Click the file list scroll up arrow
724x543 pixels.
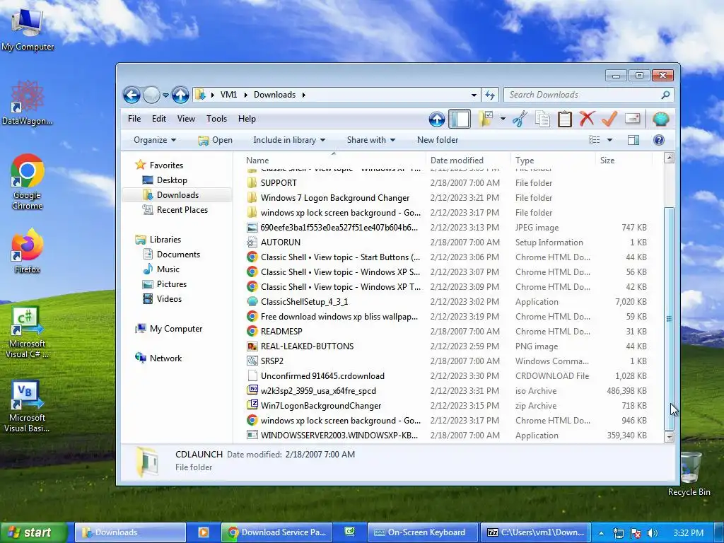coord(669,158)
